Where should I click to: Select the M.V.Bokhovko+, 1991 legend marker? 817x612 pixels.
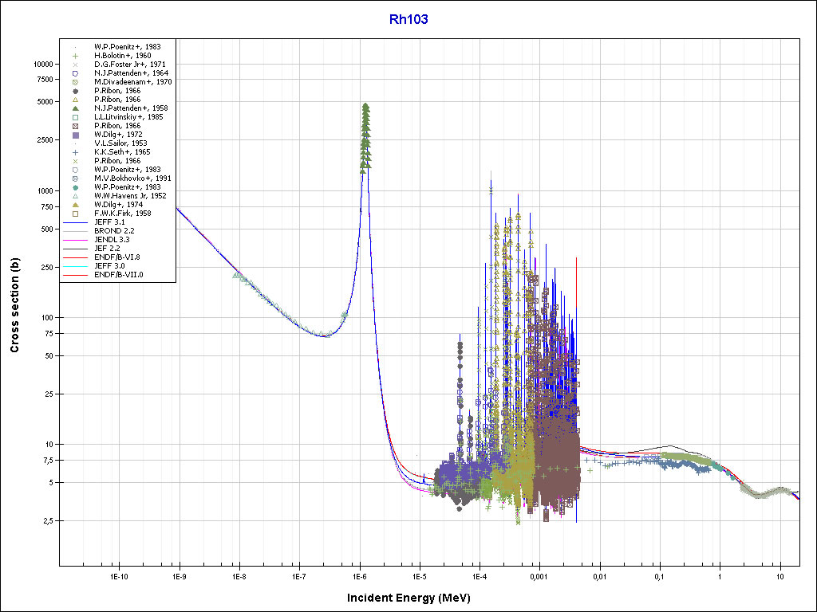click(x=74, y=178)
